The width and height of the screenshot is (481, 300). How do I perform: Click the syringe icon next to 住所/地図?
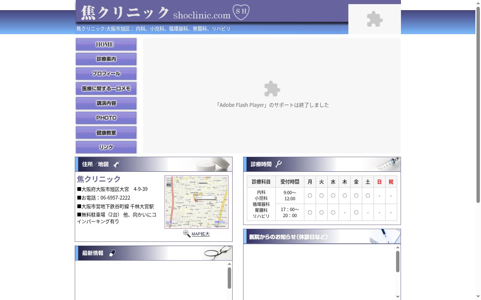(116, 164)
